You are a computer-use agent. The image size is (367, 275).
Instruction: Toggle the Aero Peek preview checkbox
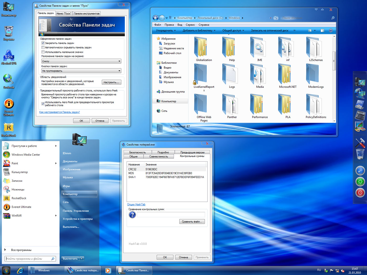click(43, 104)
